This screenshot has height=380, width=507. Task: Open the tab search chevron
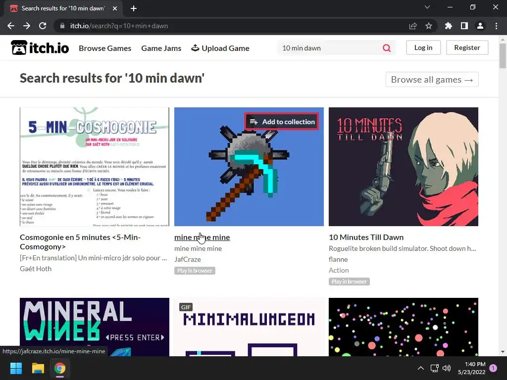pyautogui.click(x=427, y=7)
